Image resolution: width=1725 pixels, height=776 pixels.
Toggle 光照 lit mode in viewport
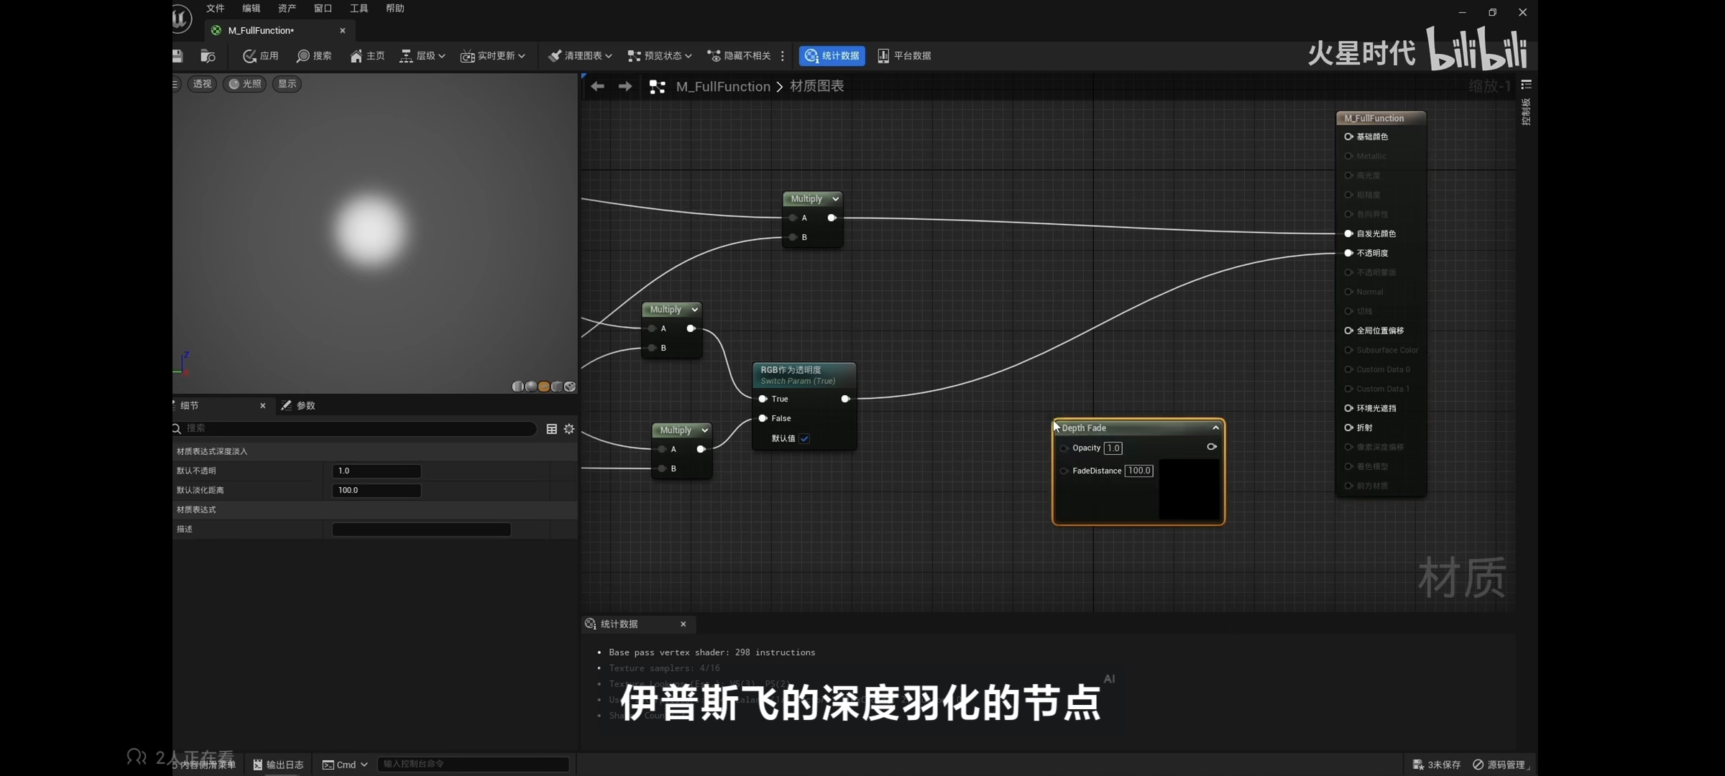(x=244, y=84)
